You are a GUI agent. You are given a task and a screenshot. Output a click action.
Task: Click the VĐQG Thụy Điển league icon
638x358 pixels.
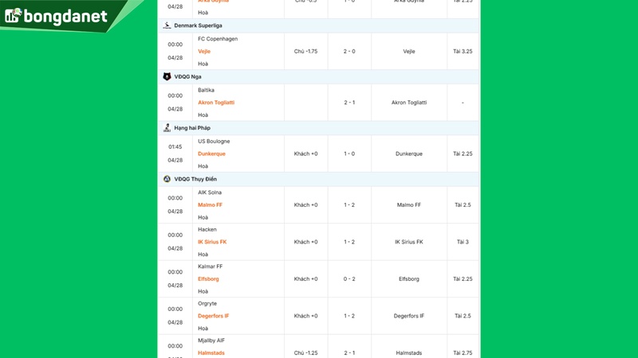click(167, 179)
